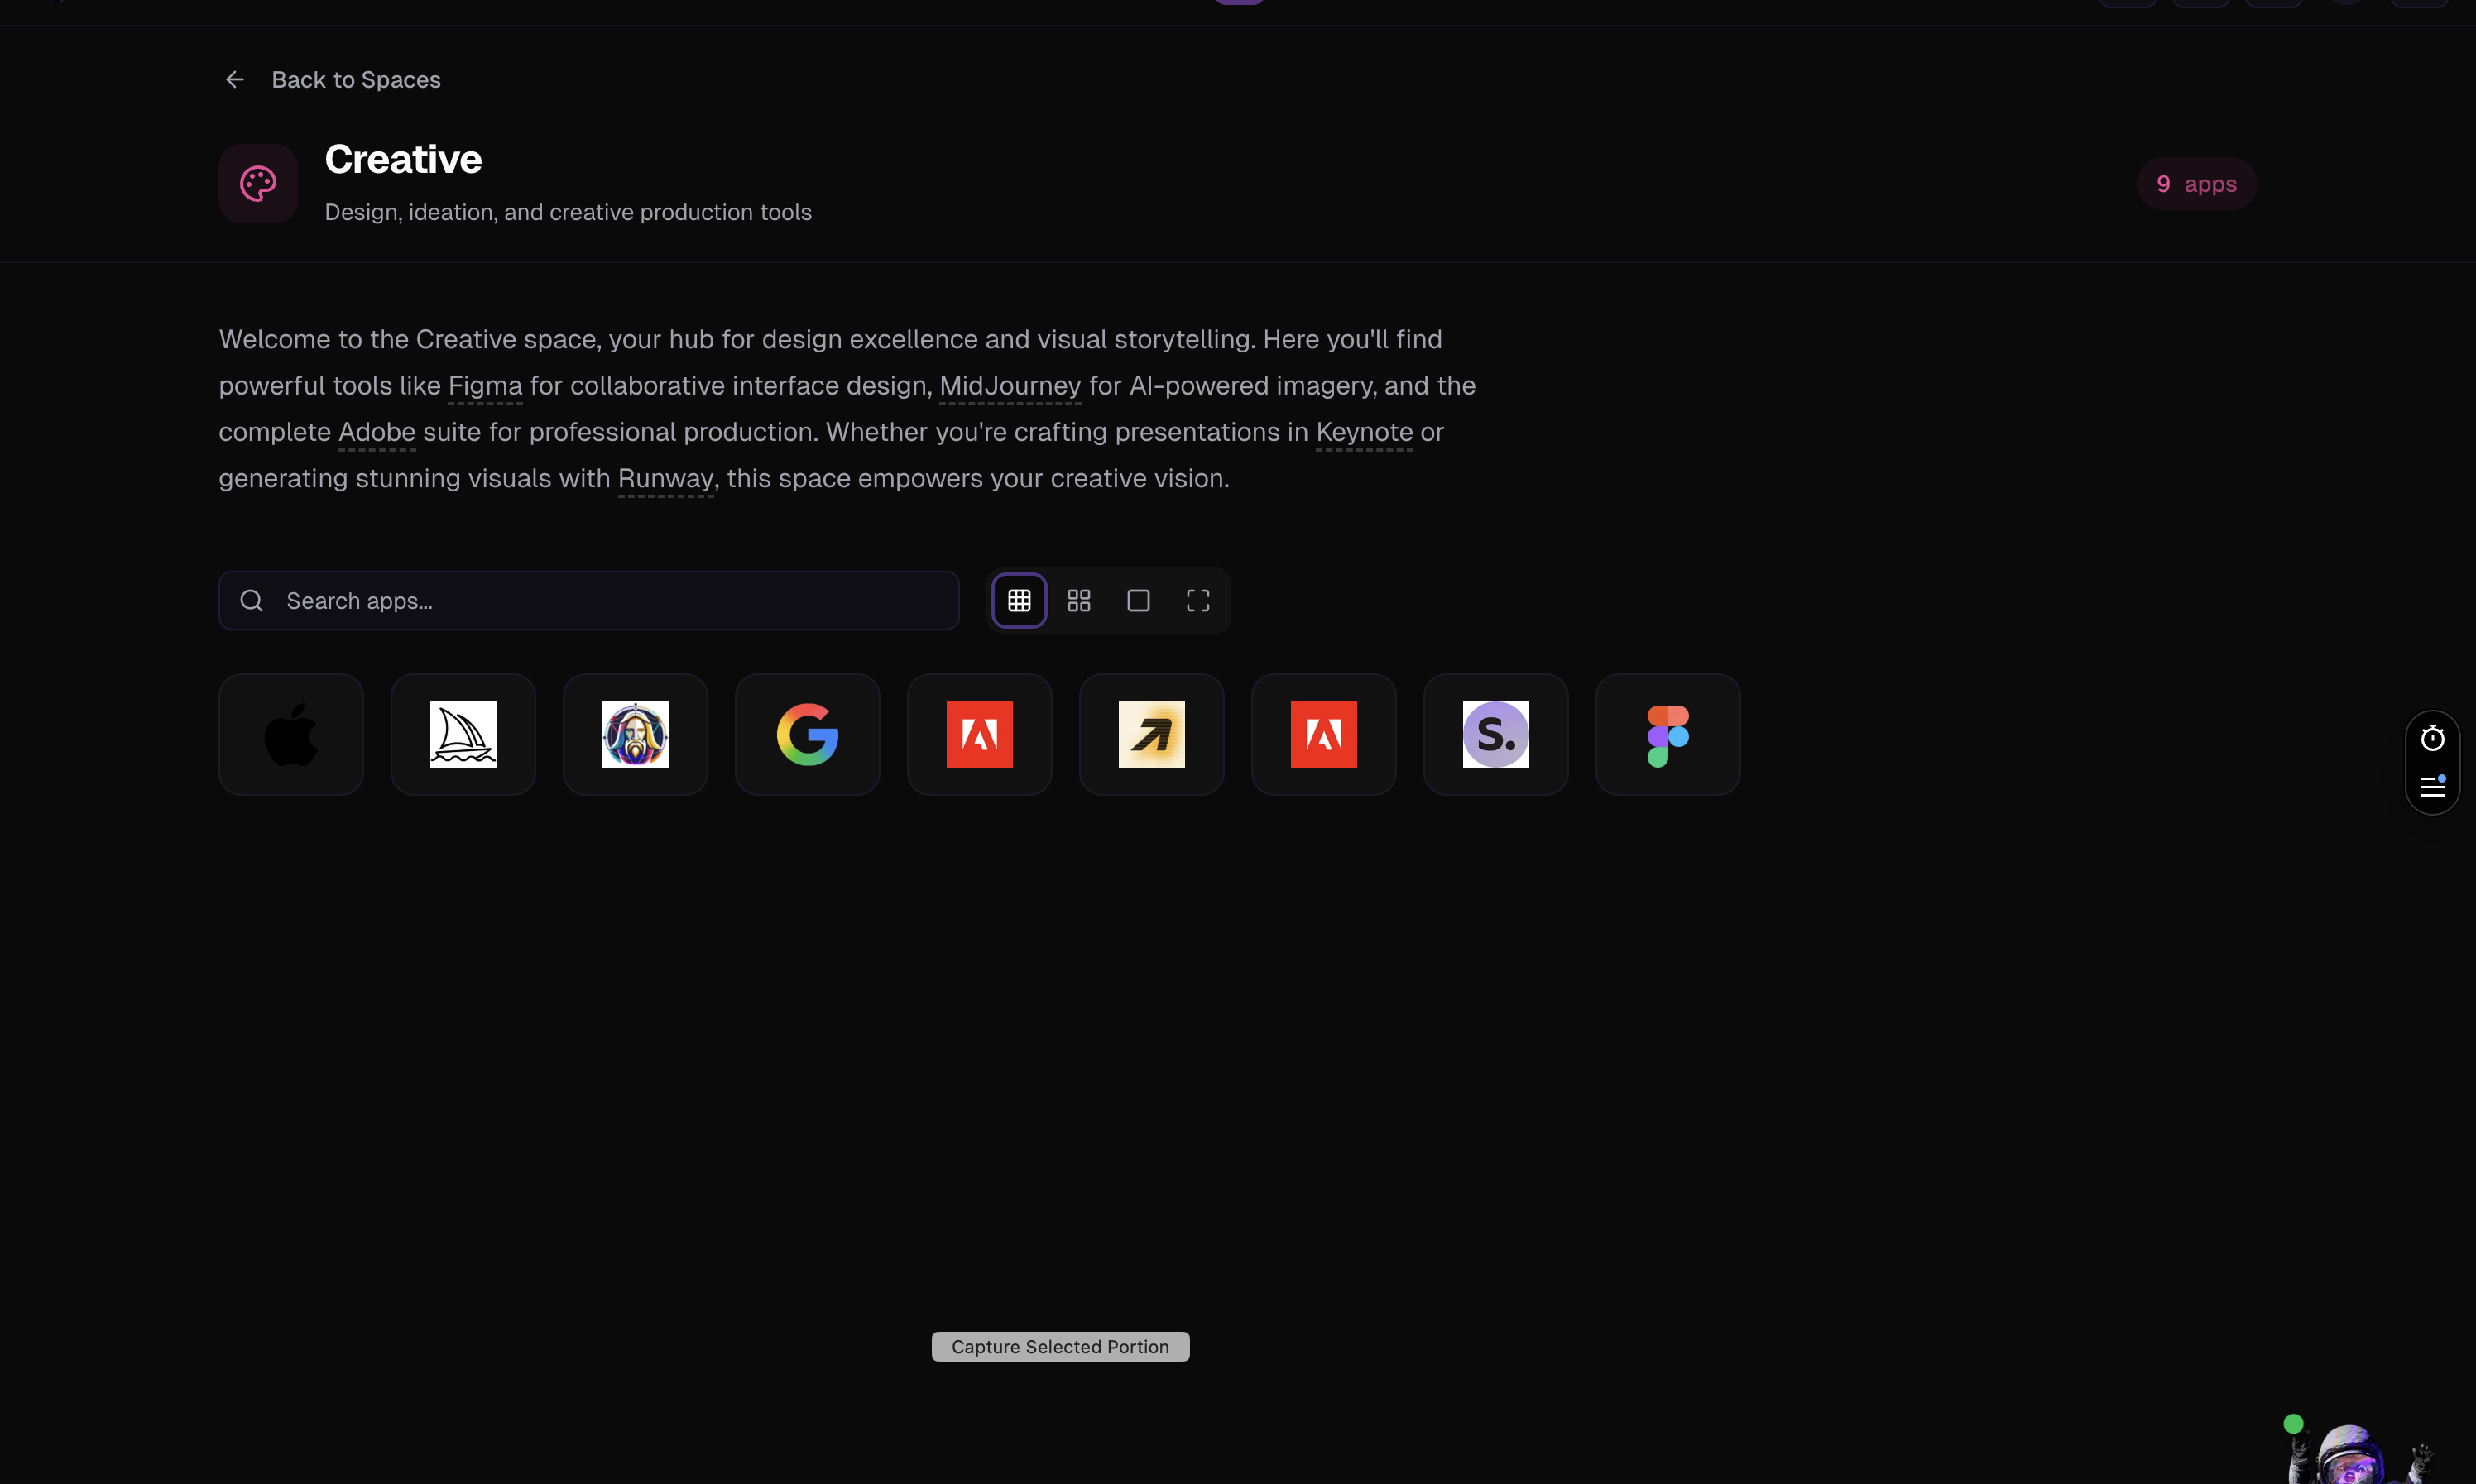The width and height of the screenshot is (2476, 1484).
Task: Open the first Adobe app tile
Action: (x=978, y=734)
